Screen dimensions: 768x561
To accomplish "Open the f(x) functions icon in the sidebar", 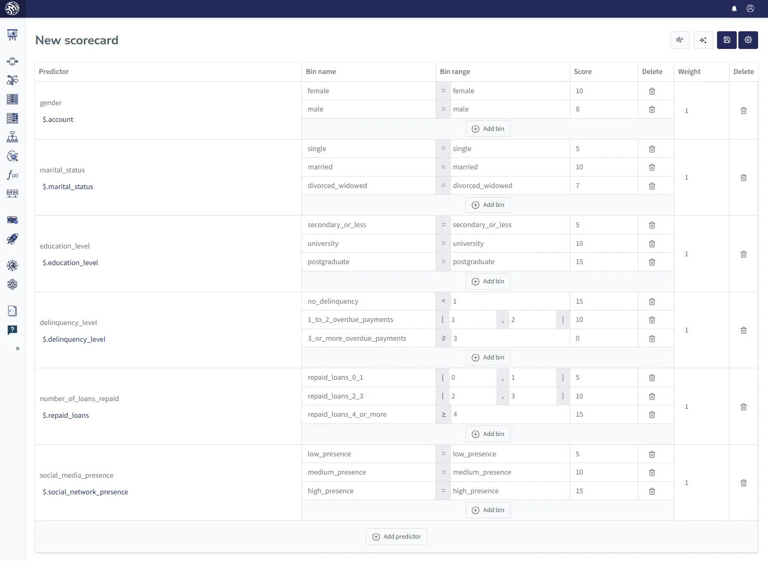I will click(12, 175).
